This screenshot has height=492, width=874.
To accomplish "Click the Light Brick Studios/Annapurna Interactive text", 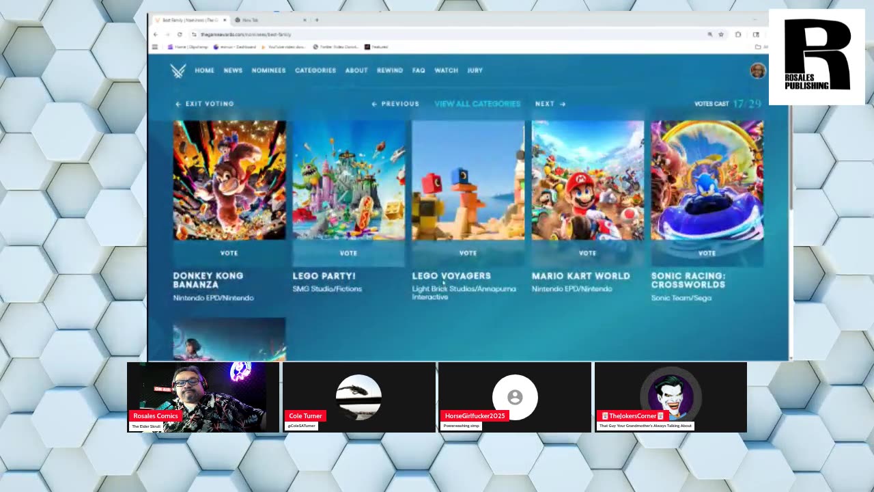I will pyautogui.click(x=464, y=293).
